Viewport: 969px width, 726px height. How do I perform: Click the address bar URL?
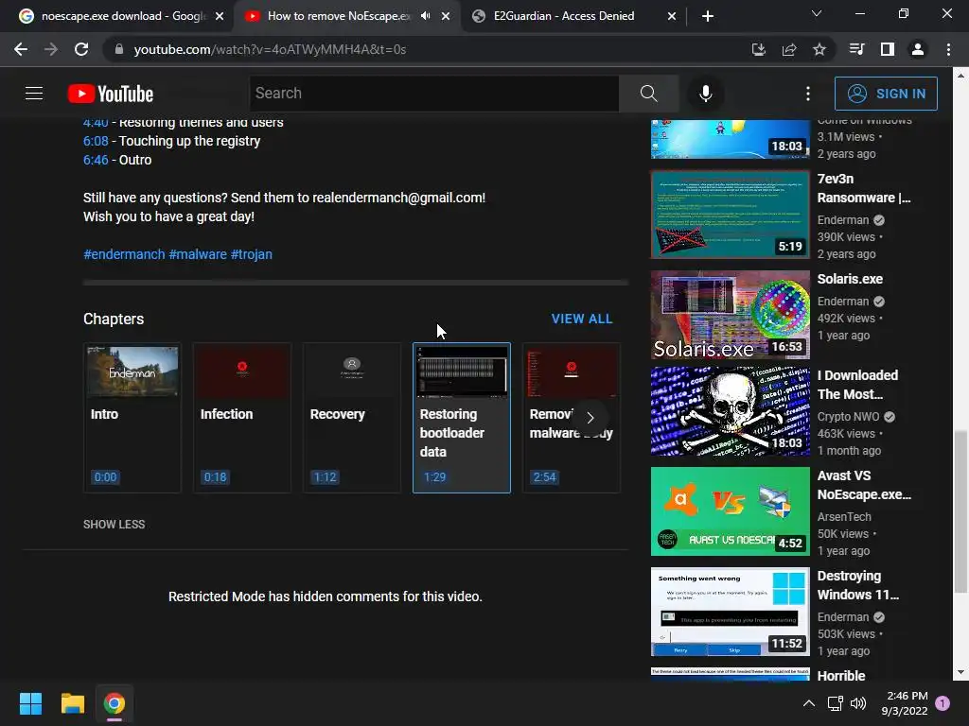(x=270, y=49)
